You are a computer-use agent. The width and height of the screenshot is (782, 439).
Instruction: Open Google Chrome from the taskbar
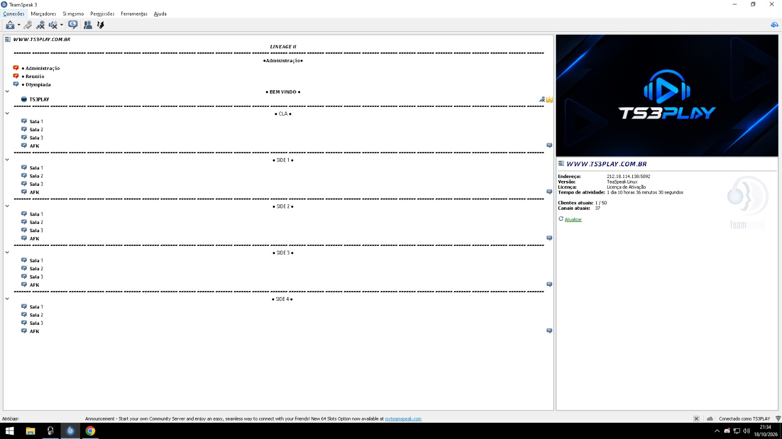[x=90, y=431]
